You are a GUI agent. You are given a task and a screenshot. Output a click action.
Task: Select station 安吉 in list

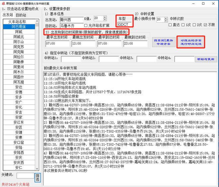[x=19, y=112]
